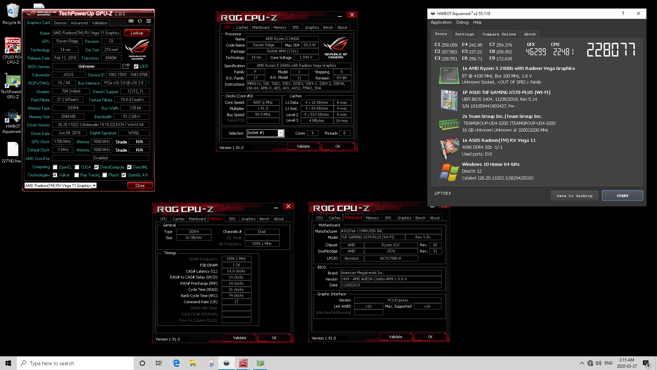Open the Compare Online tab in Aquamark
The height and width of the screenshot is (370, 657).
pyautogui.click(x=499, y=34)
